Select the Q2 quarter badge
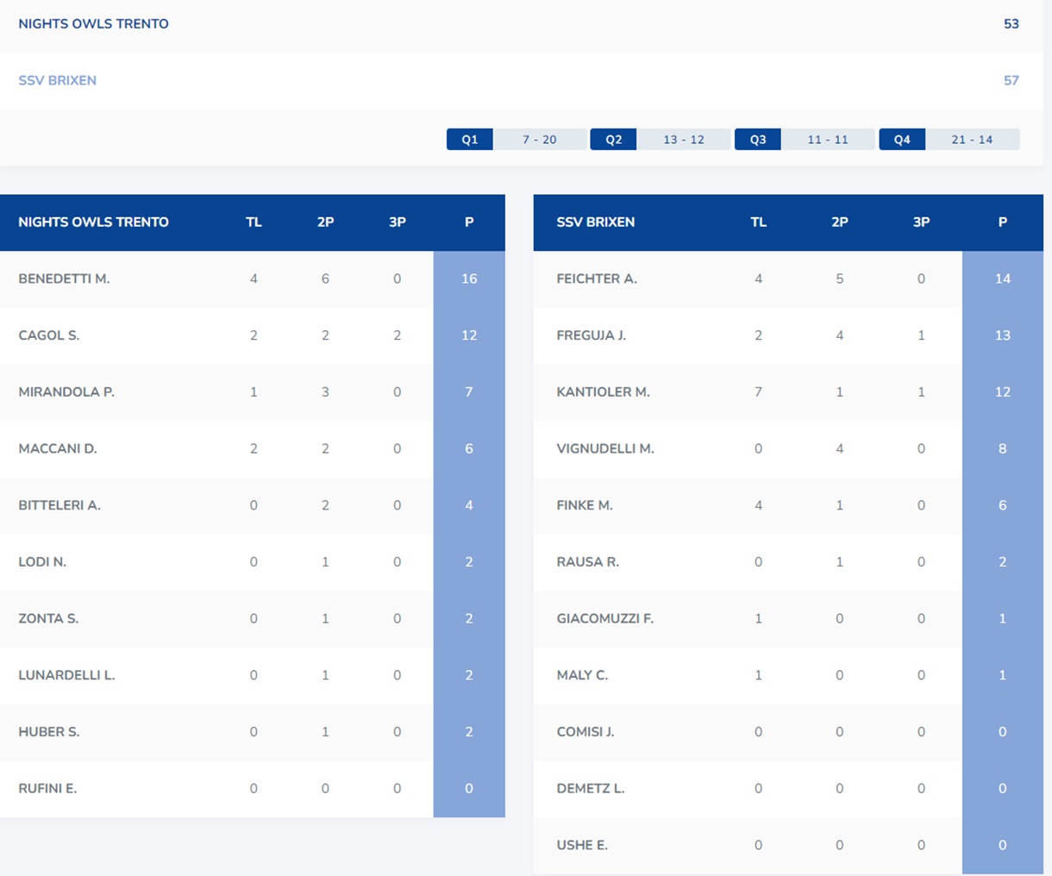1052x876 pixels. point(613,140)
